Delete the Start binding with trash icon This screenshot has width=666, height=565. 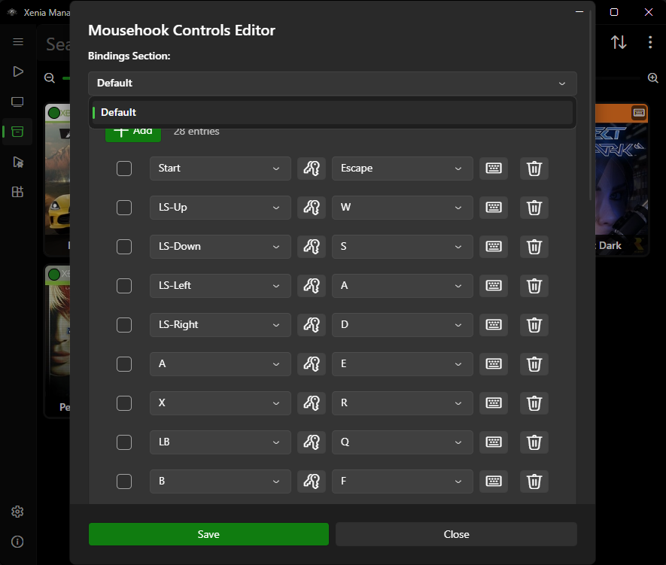click(534, 169)
